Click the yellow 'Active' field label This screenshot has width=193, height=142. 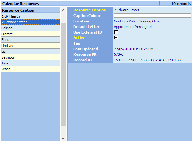[x=79, y=38]
